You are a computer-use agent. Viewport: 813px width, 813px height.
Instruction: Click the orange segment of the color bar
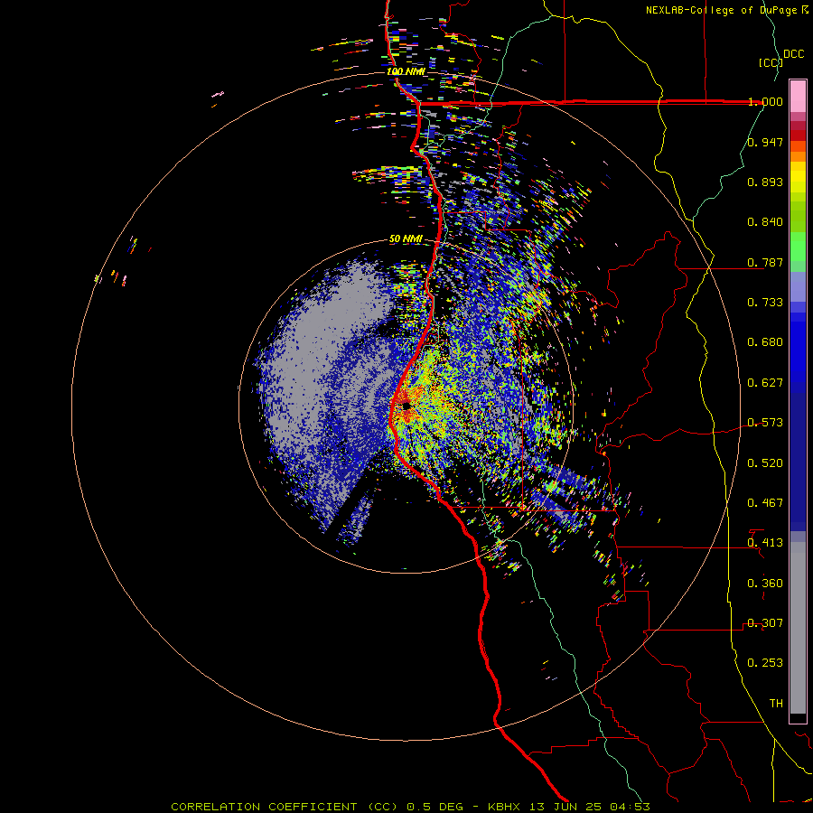tap(798, 156)
